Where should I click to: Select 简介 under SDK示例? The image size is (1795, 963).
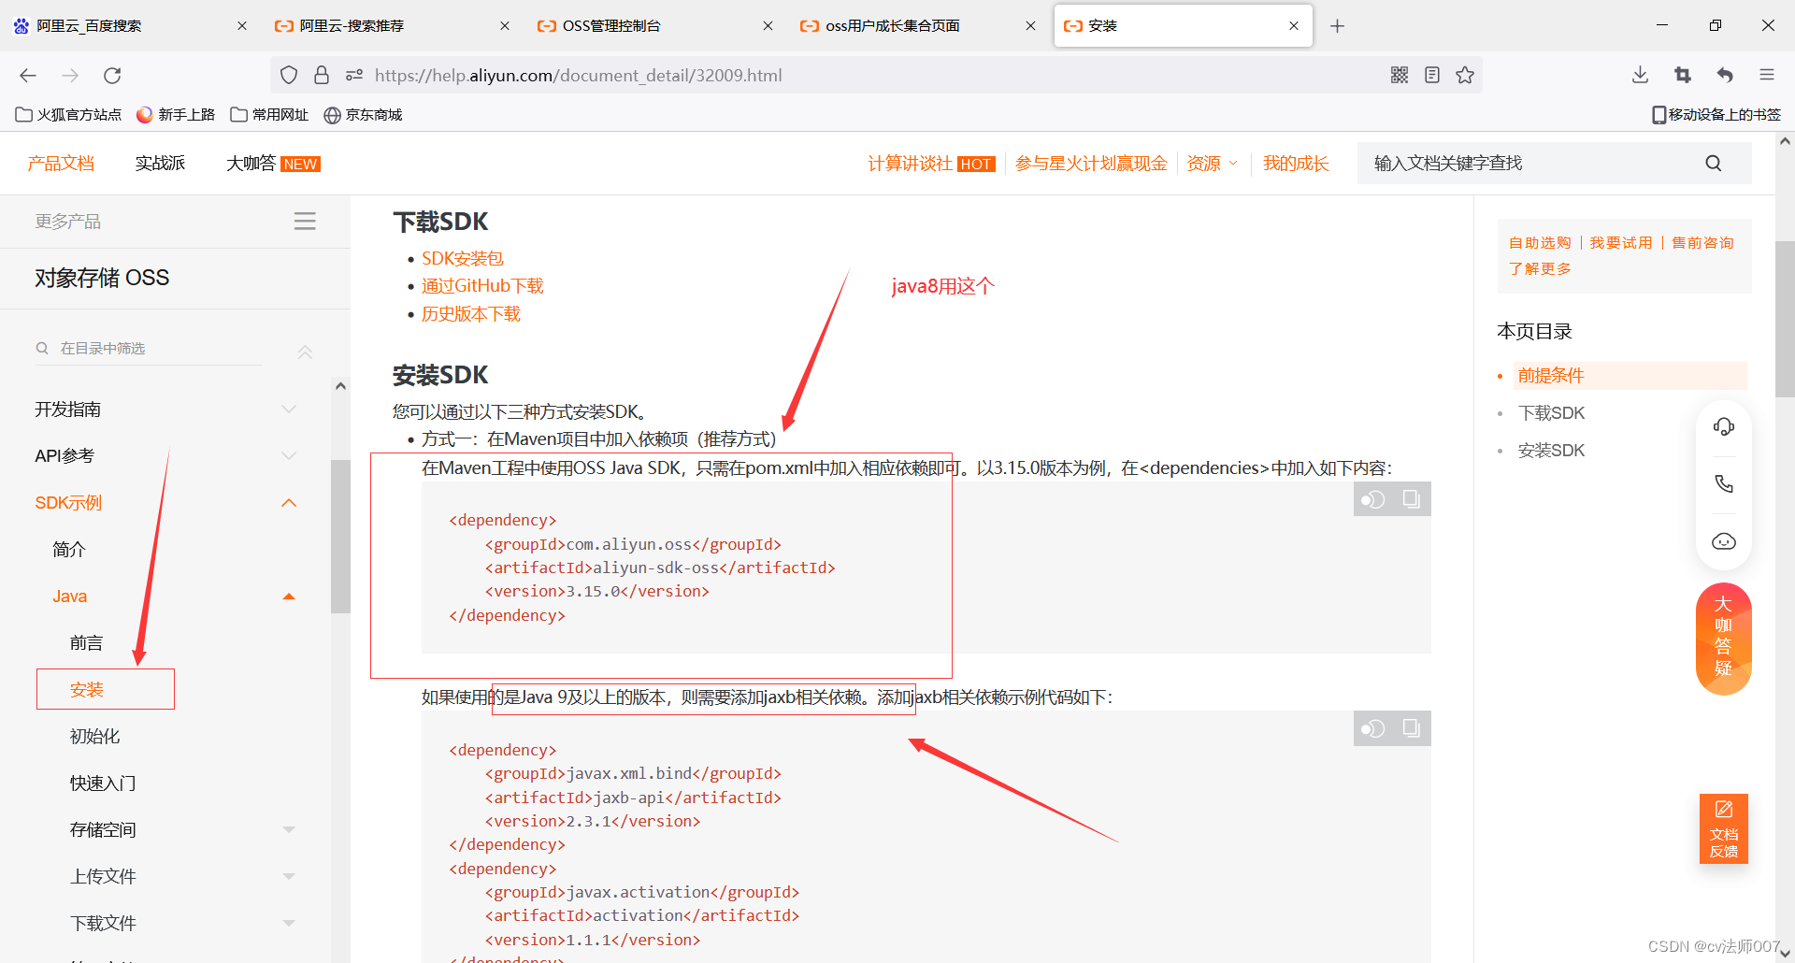coord(69,550)
